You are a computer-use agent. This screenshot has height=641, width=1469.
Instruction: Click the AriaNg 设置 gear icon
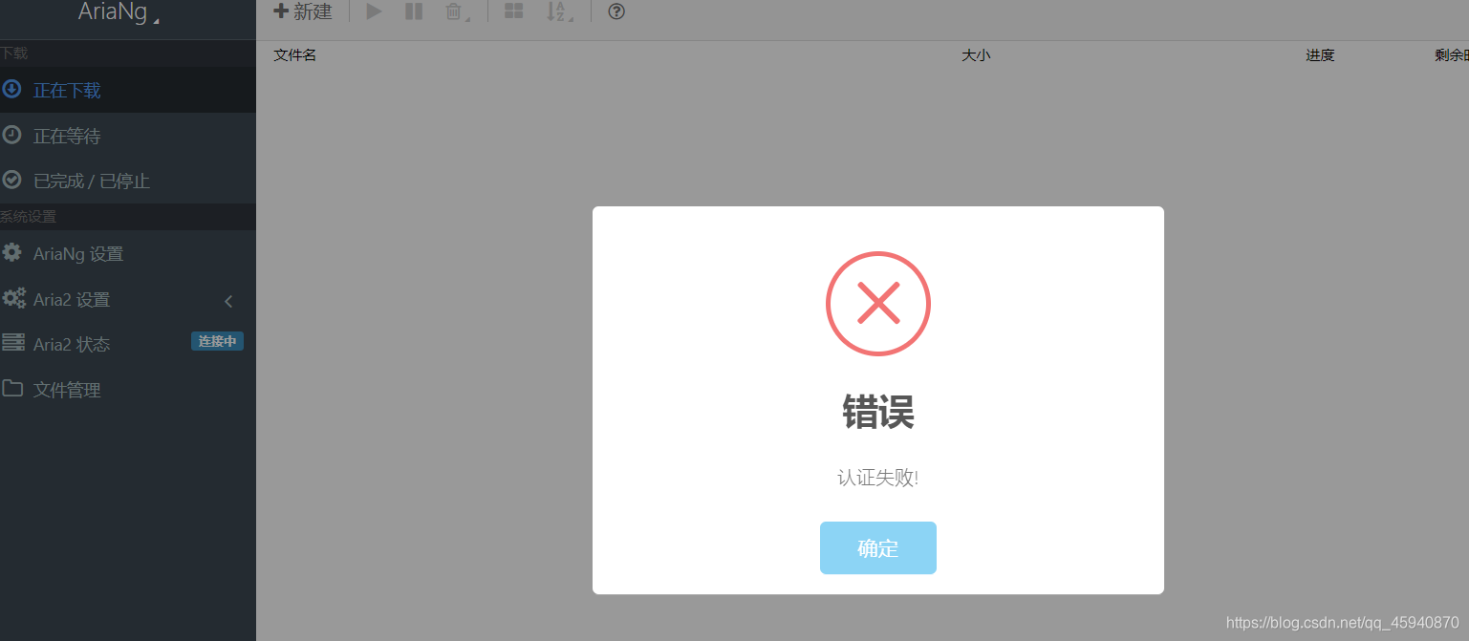pyautogui.click(x=13, y=252)
